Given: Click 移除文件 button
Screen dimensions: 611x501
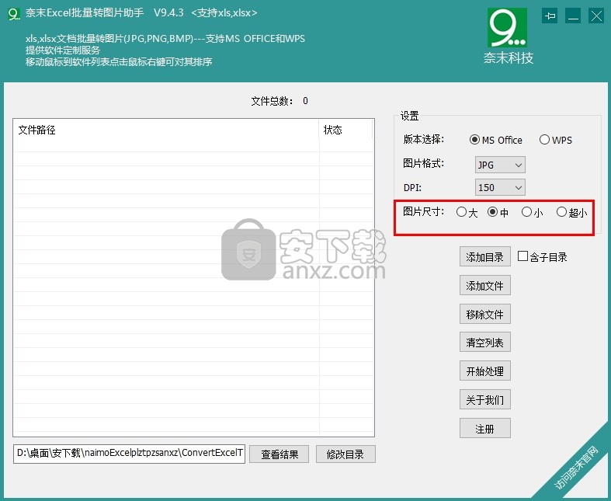Looking at the screenshot, I should coord(484,314).
